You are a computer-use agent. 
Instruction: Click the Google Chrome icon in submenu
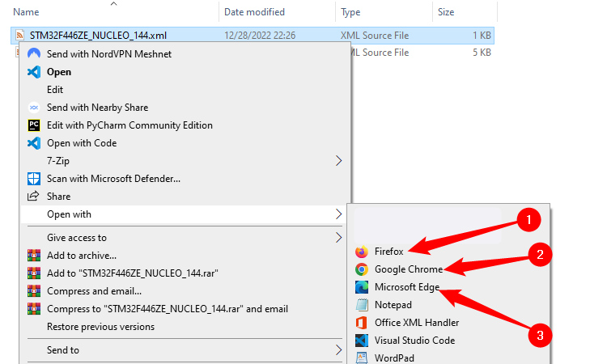[361, 269]
